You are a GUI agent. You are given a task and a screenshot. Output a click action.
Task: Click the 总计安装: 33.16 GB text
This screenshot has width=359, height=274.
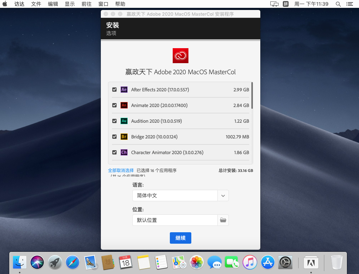(236, 171)
